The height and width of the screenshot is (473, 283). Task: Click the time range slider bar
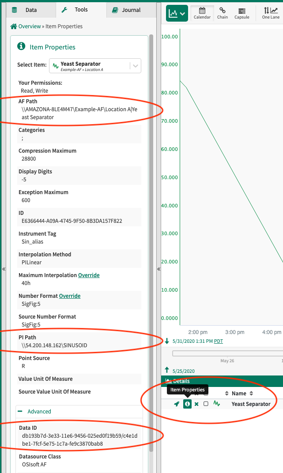click(227, 353)
